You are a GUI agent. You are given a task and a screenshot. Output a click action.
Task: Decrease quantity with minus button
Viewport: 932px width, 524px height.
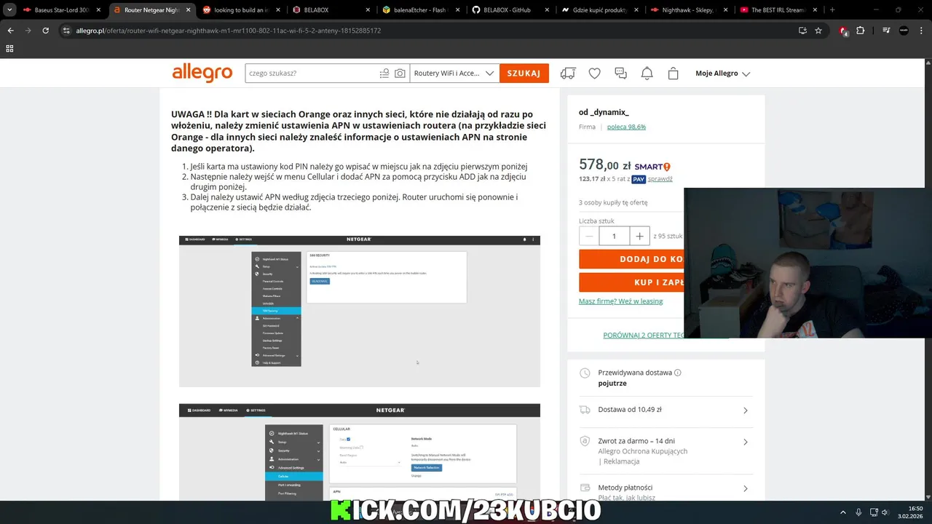[x=589, y=236]
